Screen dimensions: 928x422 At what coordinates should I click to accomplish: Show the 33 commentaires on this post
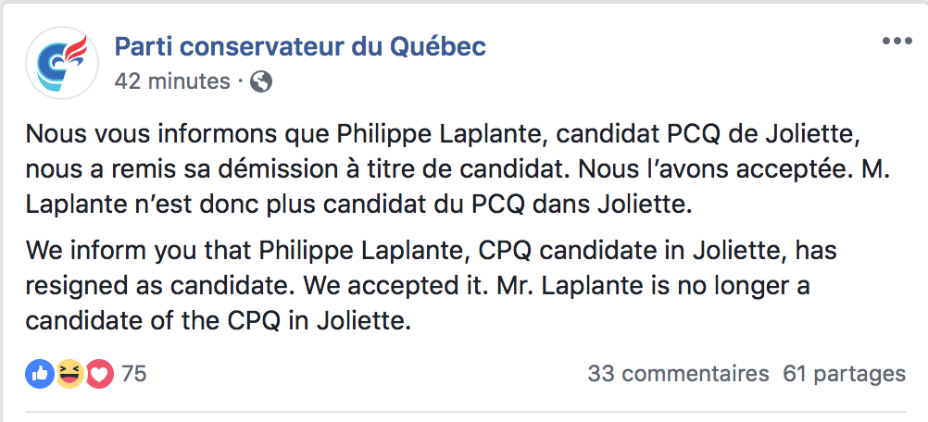click(678, 374)
